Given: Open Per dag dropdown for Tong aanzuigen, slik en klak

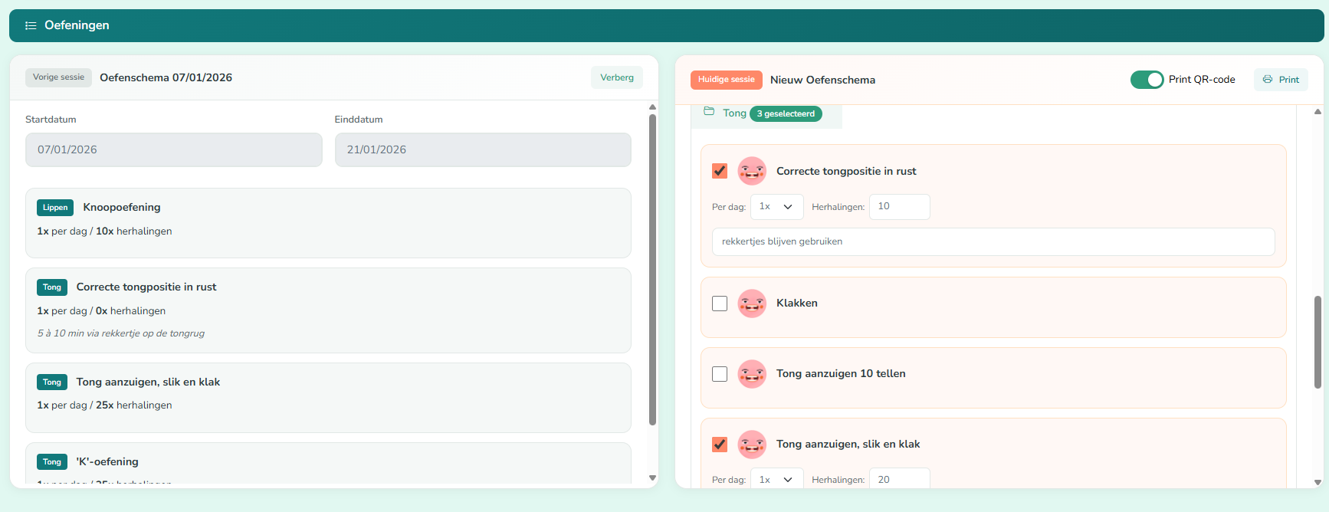Looking at the screenshot, I should tap(776, 479).
